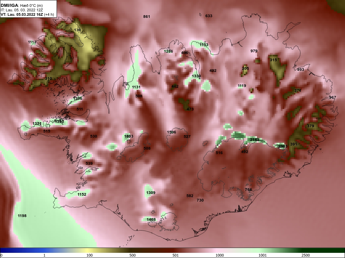Click the map value 1468
The height and width of the screenshot is (258, 345).
151,219
